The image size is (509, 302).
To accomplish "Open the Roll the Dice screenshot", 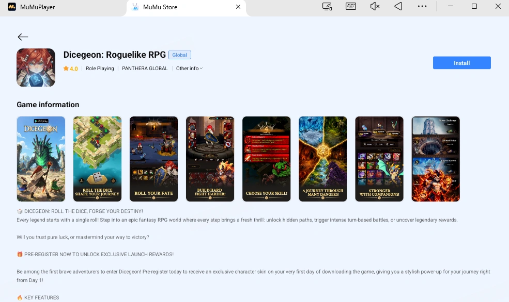I will click(97, 159).
